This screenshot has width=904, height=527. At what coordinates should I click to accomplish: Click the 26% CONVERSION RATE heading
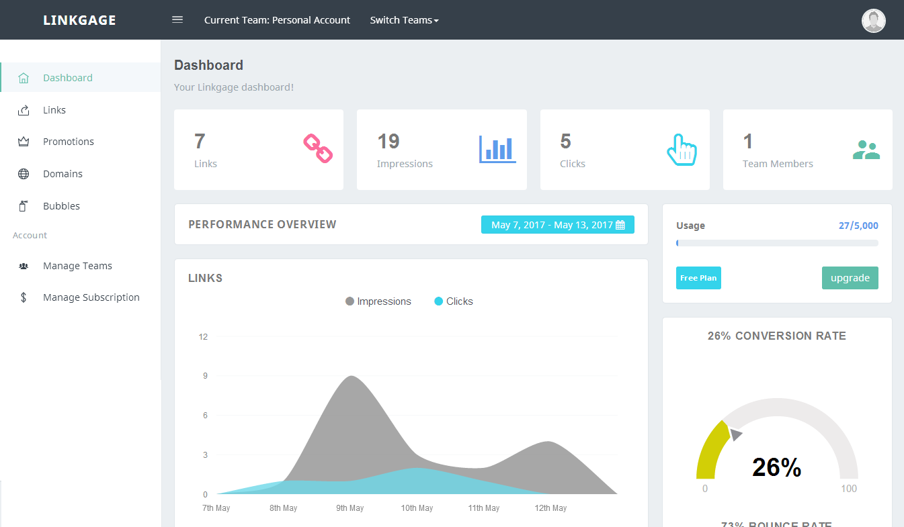pyautogui.click(x=777, y=336)
